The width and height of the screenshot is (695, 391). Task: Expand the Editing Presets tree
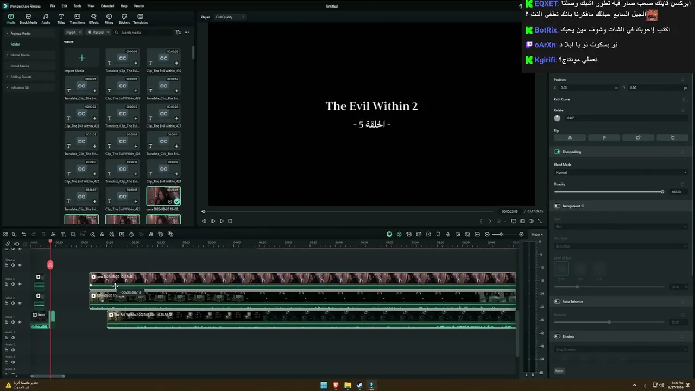7,77
